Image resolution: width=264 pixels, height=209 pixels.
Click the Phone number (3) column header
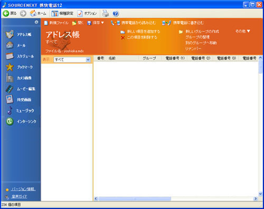pyautogui.click(x=226, y=58)
